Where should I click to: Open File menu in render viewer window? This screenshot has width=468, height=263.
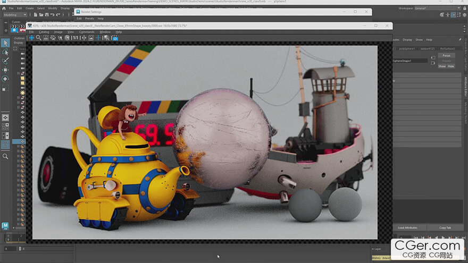tap(31, 32)
